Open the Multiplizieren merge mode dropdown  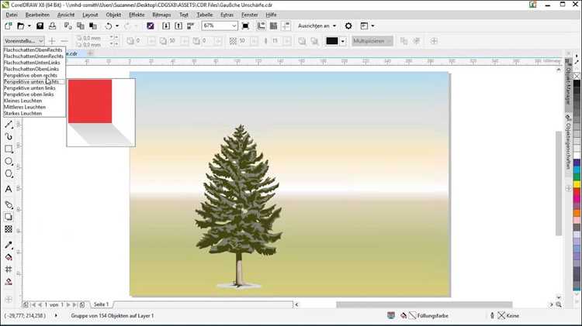(372, 41)
